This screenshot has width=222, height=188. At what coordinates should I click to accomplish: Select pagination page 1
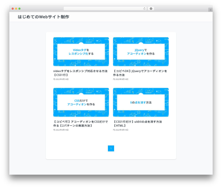tap(111, 148)
